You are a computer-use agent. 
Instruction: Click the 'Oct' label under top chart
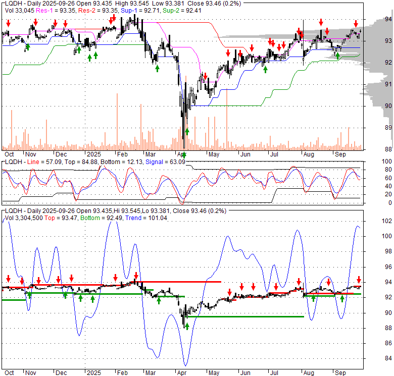coord(9,154)
